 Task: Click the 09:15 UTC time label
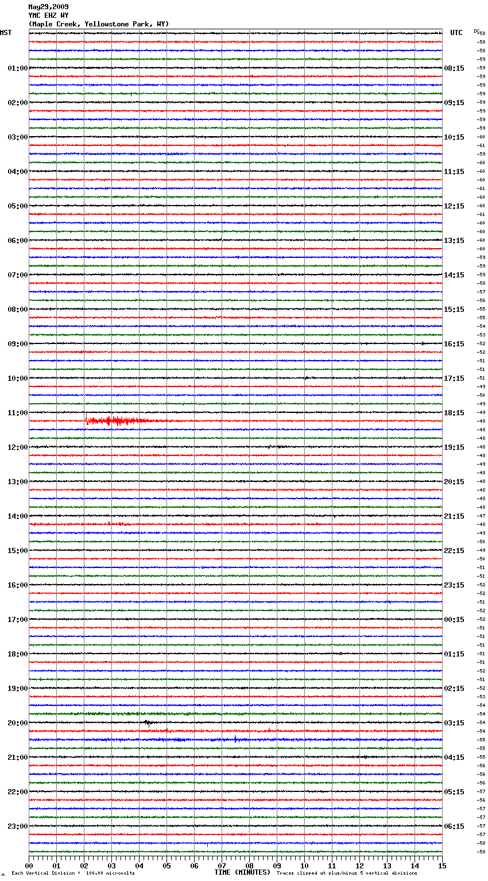point(454,103)
